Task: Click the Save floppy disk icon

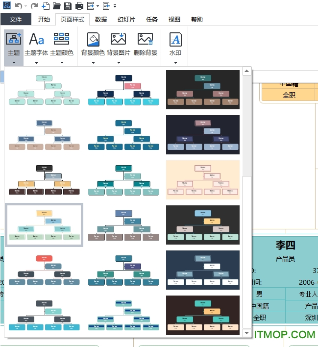Action: click(x=68, y=6)
